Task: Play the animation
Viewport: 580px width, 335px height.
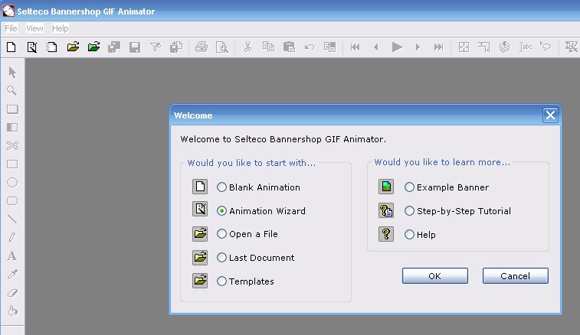Action: 397,47
